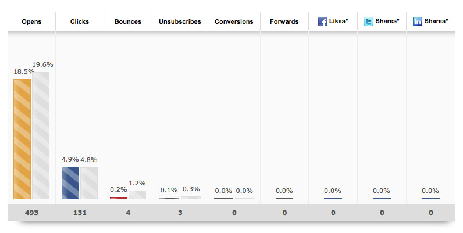Viewport: 463px width, 233px height.
Task: Select the Forwards column header
Action: [x=284, y=21]
